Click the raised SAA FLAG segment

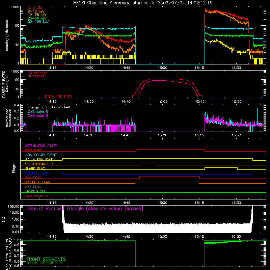coord(169,177)
